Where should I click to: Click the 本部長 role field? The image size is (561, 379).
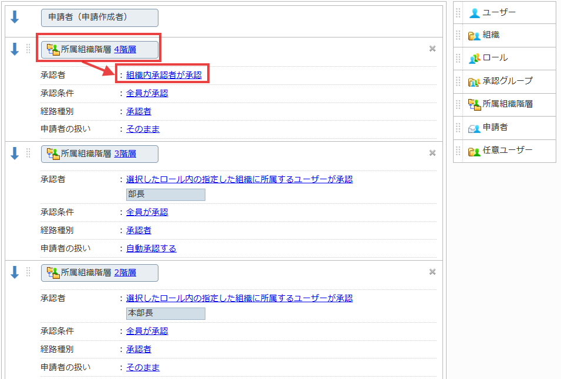165,313
